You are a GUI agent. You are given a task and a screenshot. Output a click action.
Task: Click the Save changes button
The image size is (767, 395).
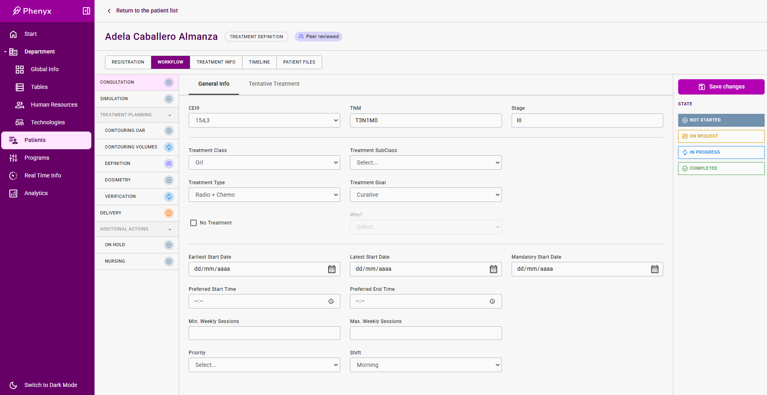(x=721, y=87)
